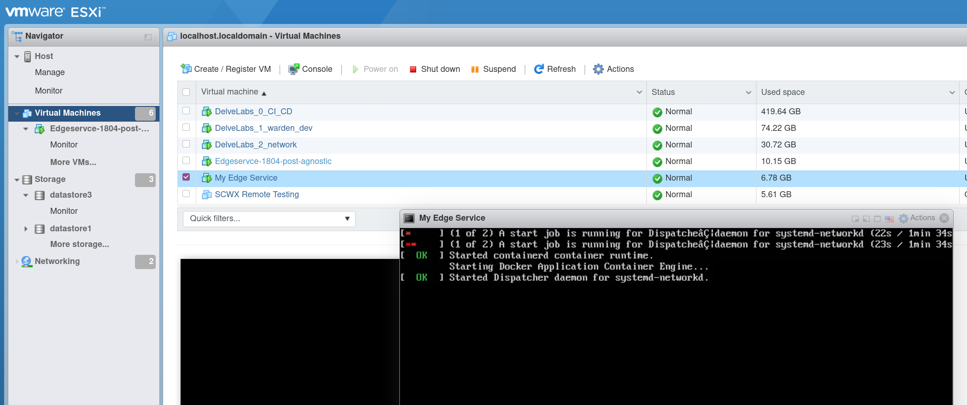The image size is (967, 405).
Task: Open the DelveLabs_2_network VM link
Action: coord(256,145)
